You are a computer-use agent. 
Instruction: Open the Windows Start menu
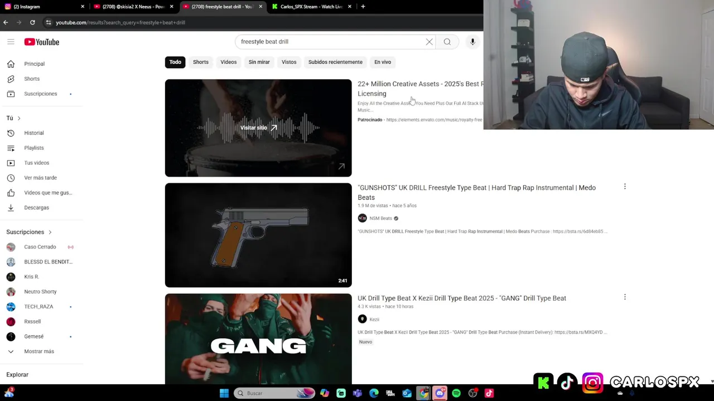[224, 393]
